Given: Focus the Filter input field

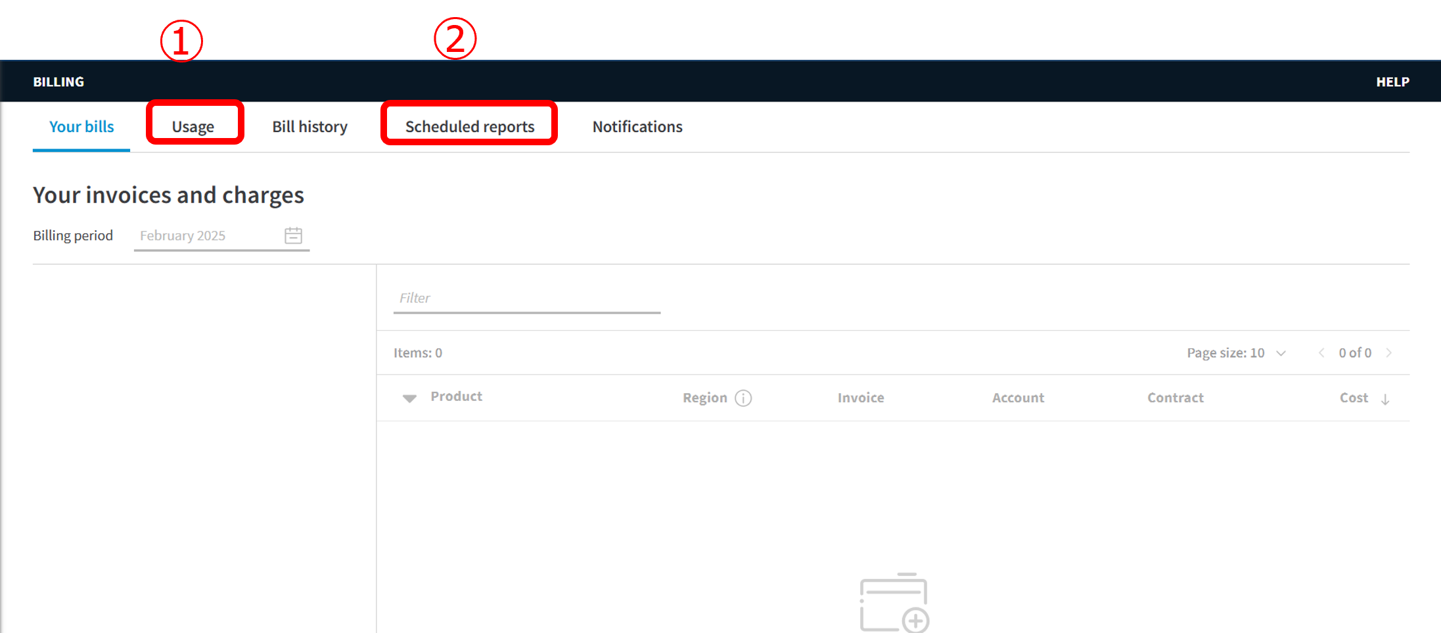Looking at the screenshot, I should tap(527, 298).
